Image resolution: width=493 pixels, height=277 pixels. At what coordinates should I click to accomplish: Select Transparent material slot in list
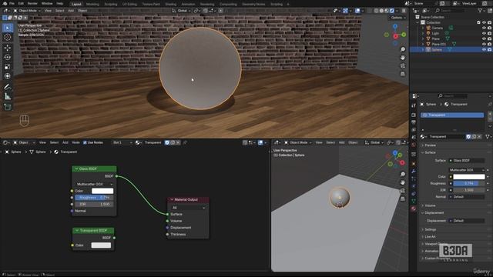(x=452, y=115)
